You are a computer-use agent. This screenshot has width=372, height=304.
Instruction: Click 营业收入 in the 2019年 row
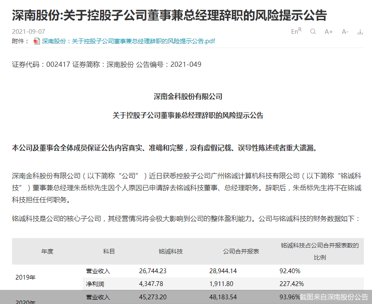(98, 271)
